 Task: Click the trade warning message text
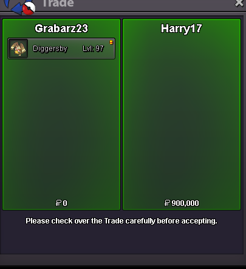[x=121, y=221]
